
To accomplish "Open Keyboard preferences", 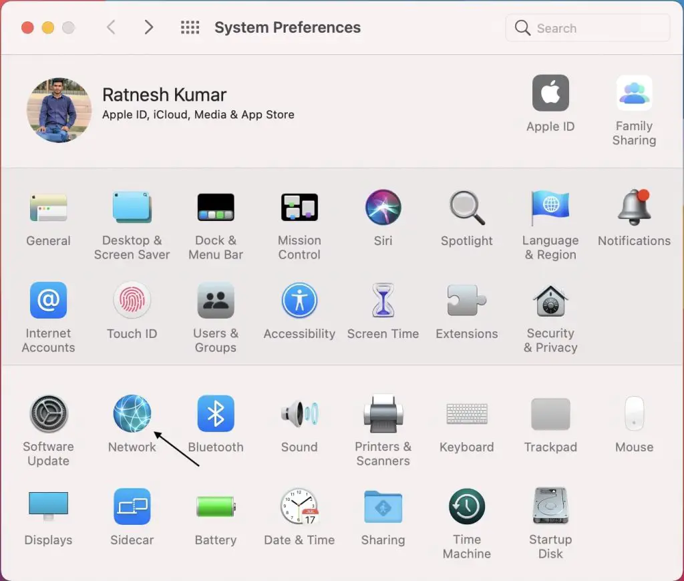I will [x=467, y=413].
